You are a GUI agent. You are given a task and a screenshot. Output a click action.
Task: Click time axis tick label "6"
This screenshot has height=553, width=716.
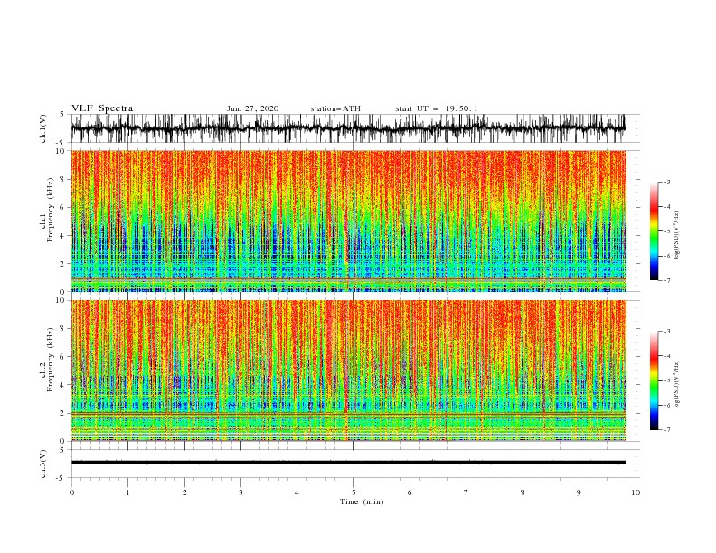410,492
